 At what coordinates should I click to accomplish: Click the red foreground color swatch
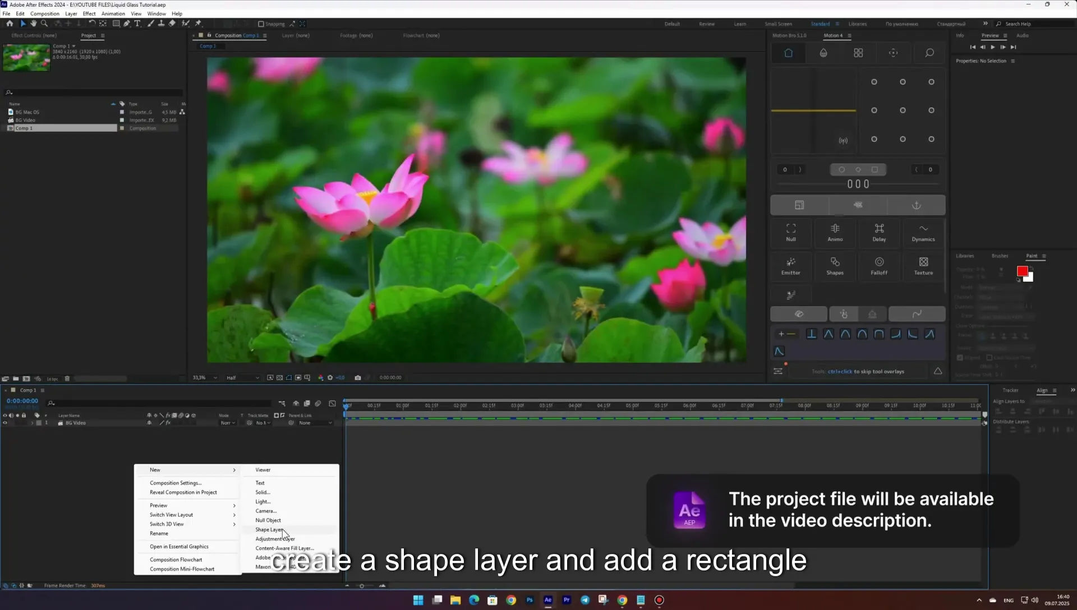click(x=1023, y=271)
